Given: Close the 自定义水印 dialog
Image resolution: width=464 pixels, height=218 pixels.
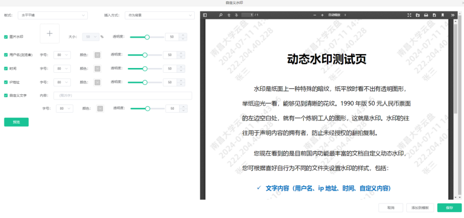Looking at the screenshot, I should tap(463, 3).
